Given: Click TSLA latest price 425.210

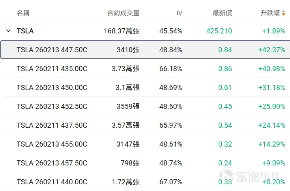Looking at the screenshot, I should 219,31.
